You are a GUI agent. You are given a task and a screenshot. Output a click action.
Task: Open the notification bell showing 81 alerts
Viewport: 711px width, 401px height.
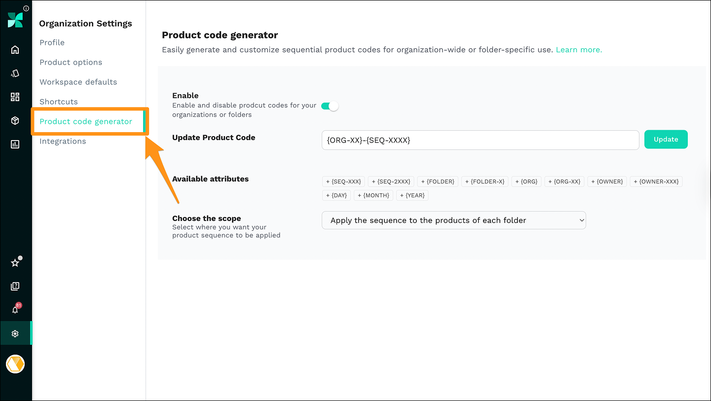15,309
